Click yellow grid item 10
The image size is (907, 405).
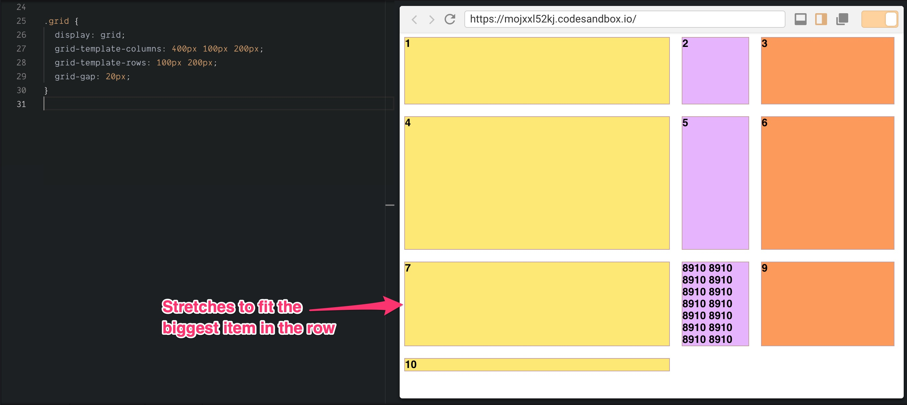[537, 364]
